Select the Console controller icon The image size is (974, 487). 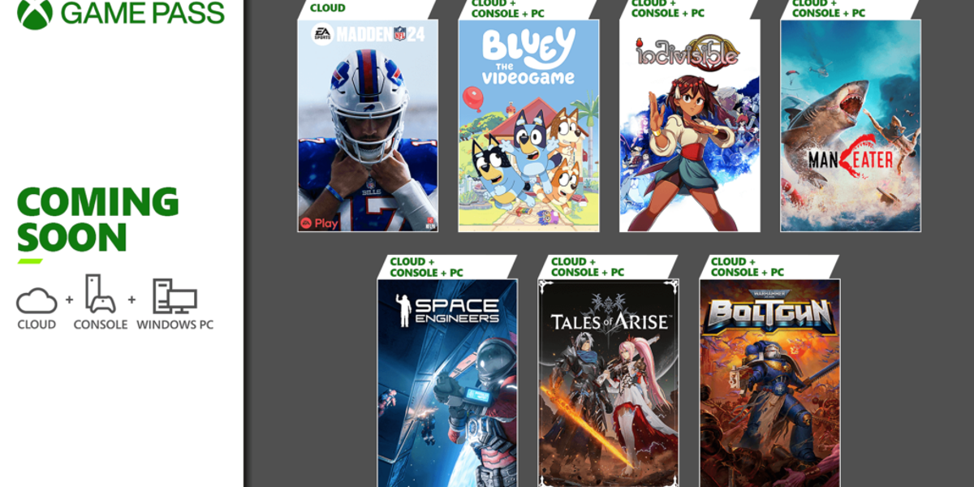[x=101, y=294]
